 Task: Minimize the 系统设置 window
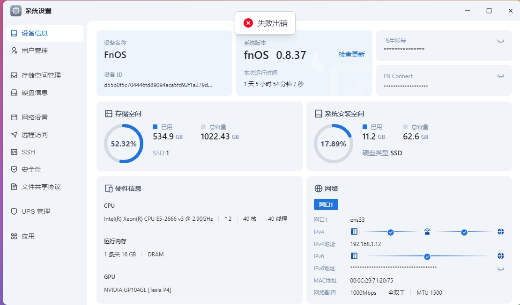[468, 11]
